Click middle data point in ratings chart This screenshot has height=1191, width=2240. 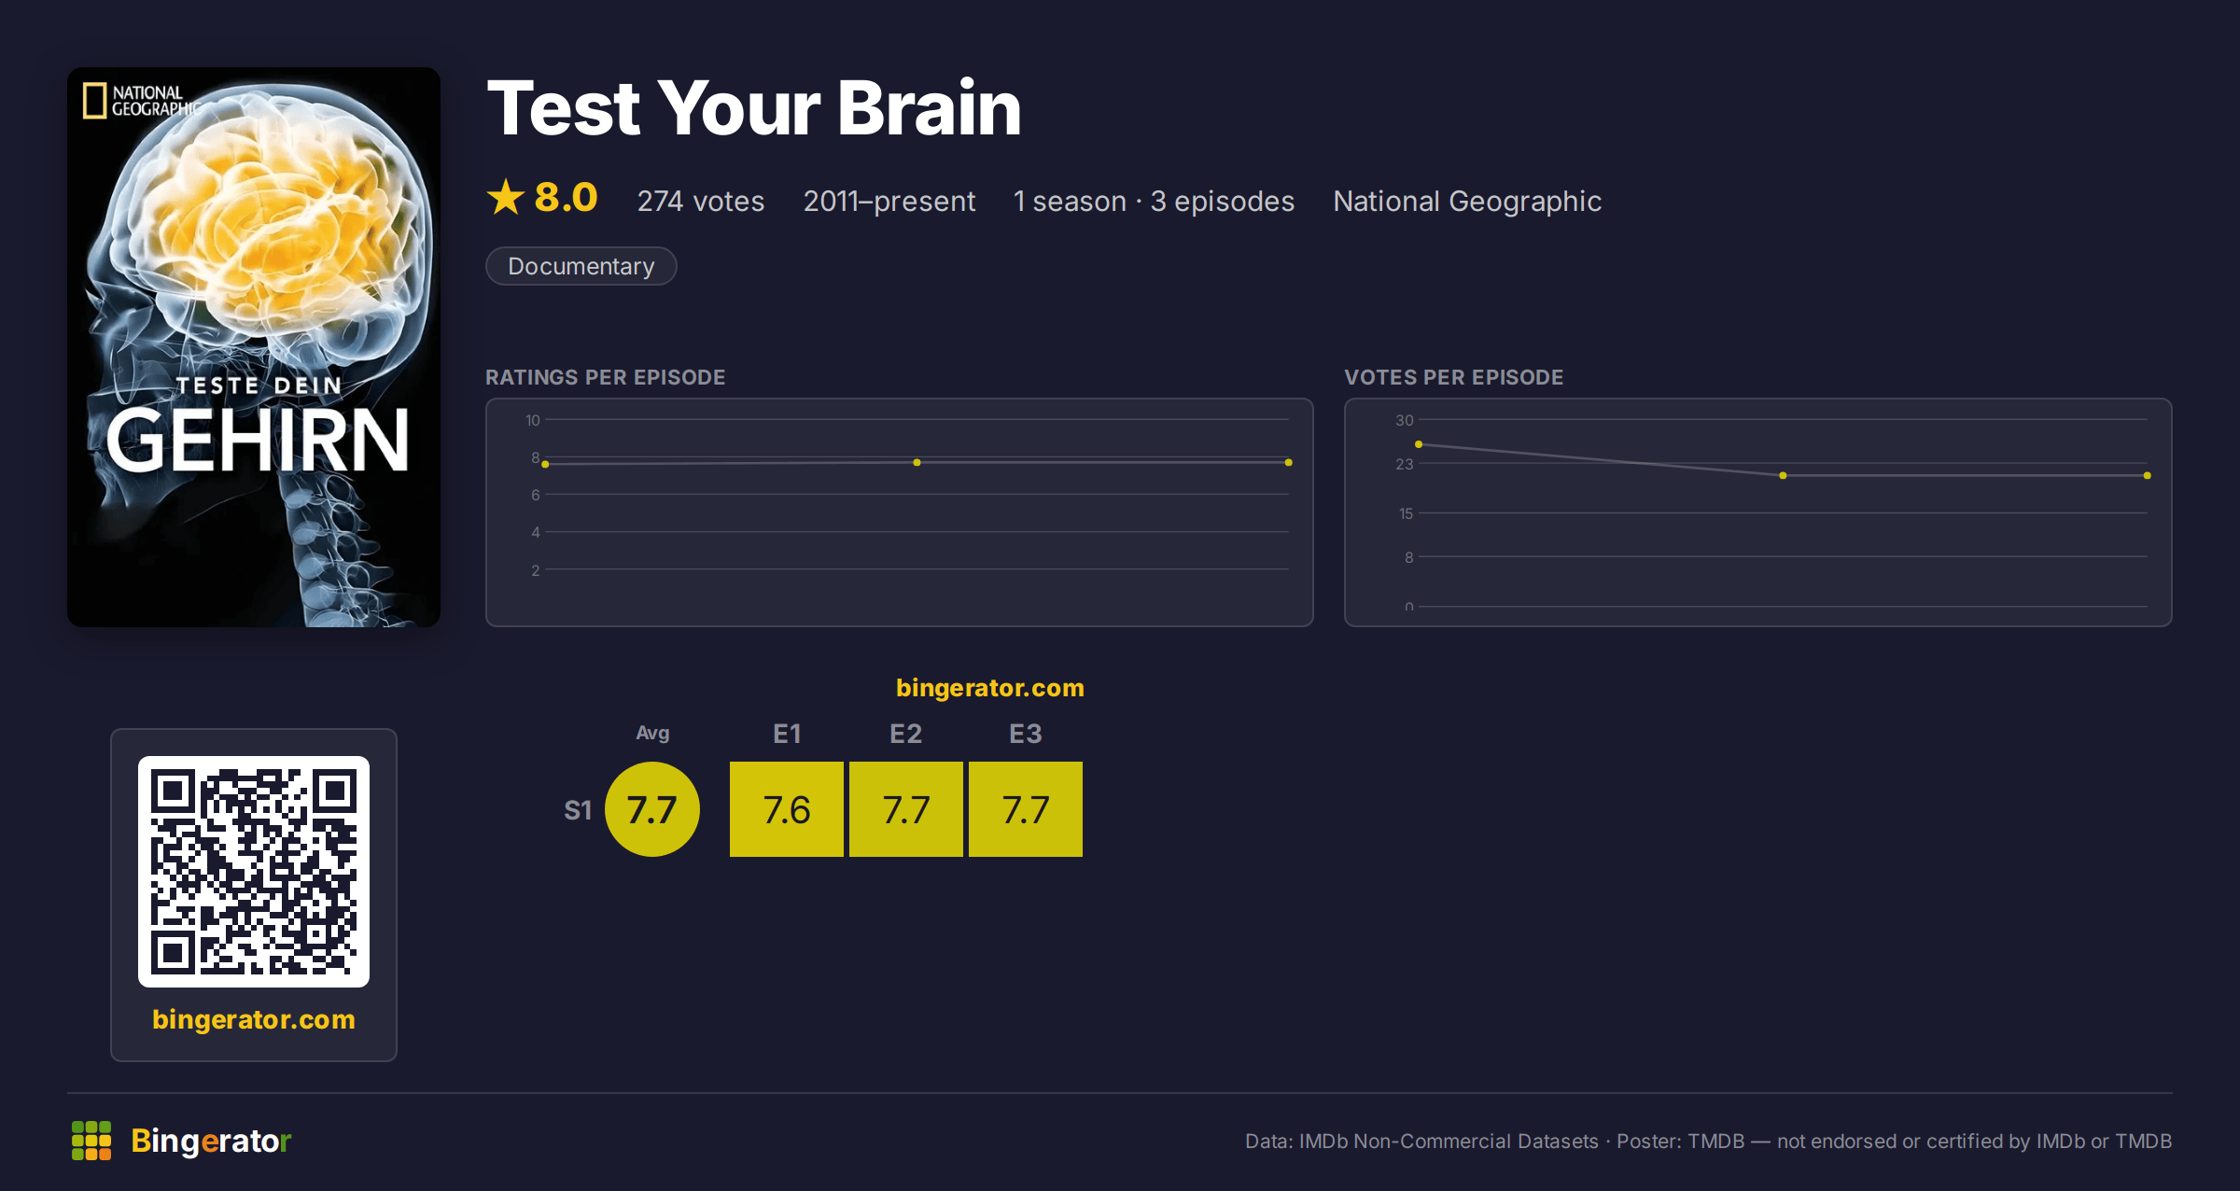coord(917,462)
